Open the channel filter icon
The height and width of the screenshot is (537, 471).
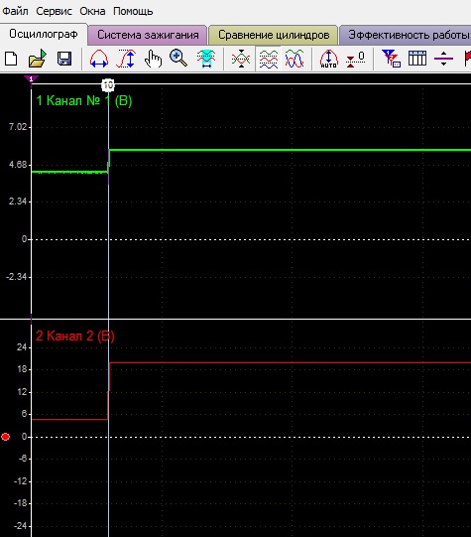391,59
